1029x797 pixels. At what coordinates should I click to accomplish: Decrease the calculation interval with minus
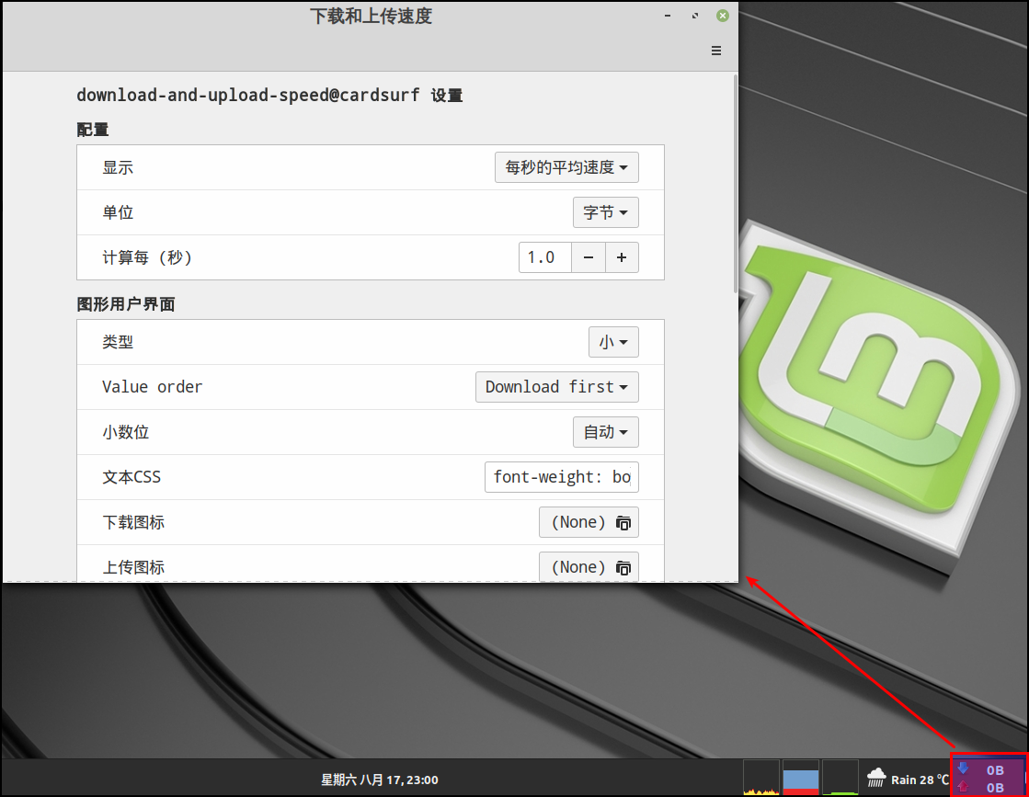tap(589, 257)
